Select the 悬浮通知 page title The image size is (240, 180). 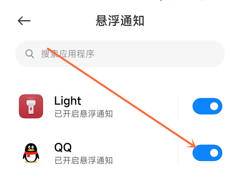pos(120,21)
